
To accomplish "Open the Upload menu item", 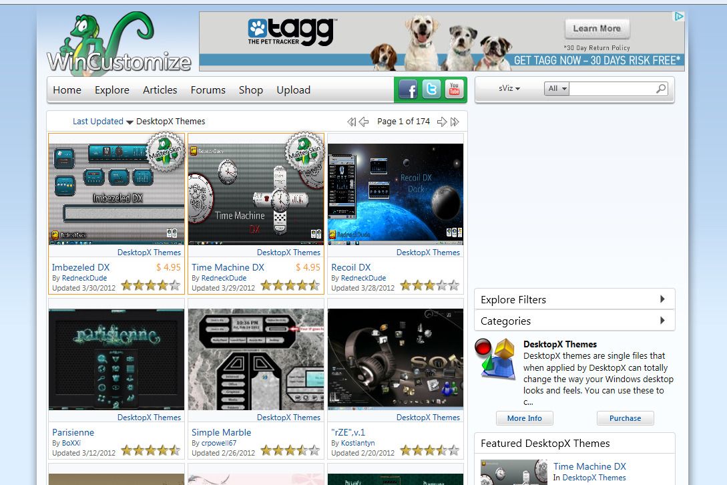I will tap(294, 90).
